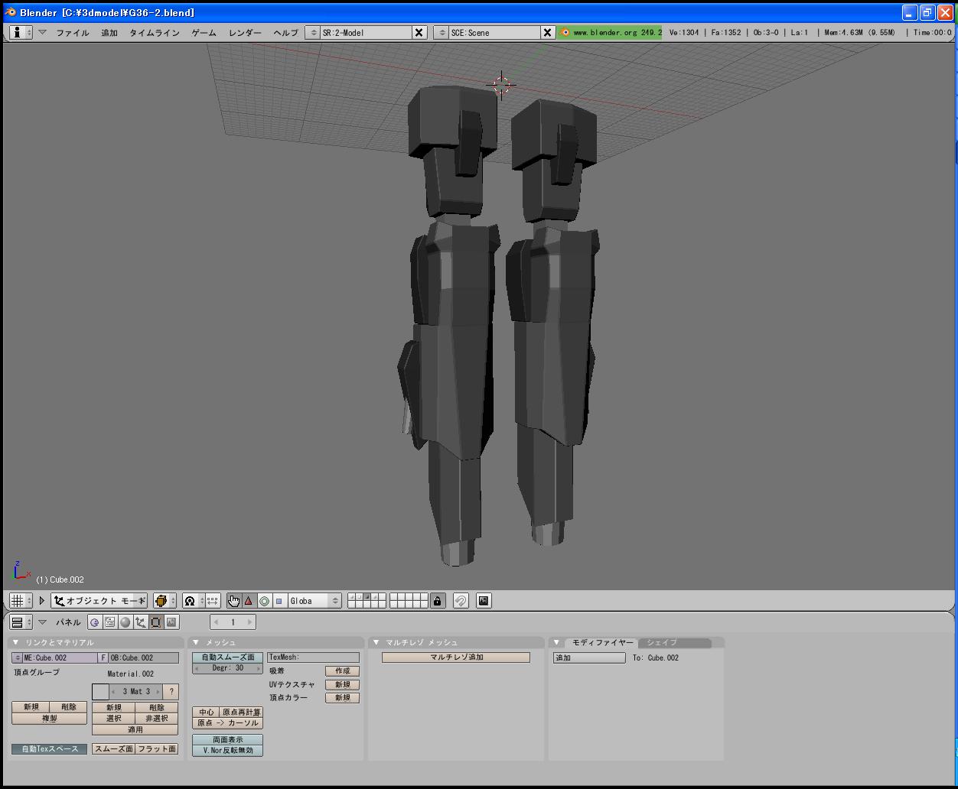Select the rotate manipulator ring icon
The width and height of the screenshot is (958, 789).
[264, 601]
